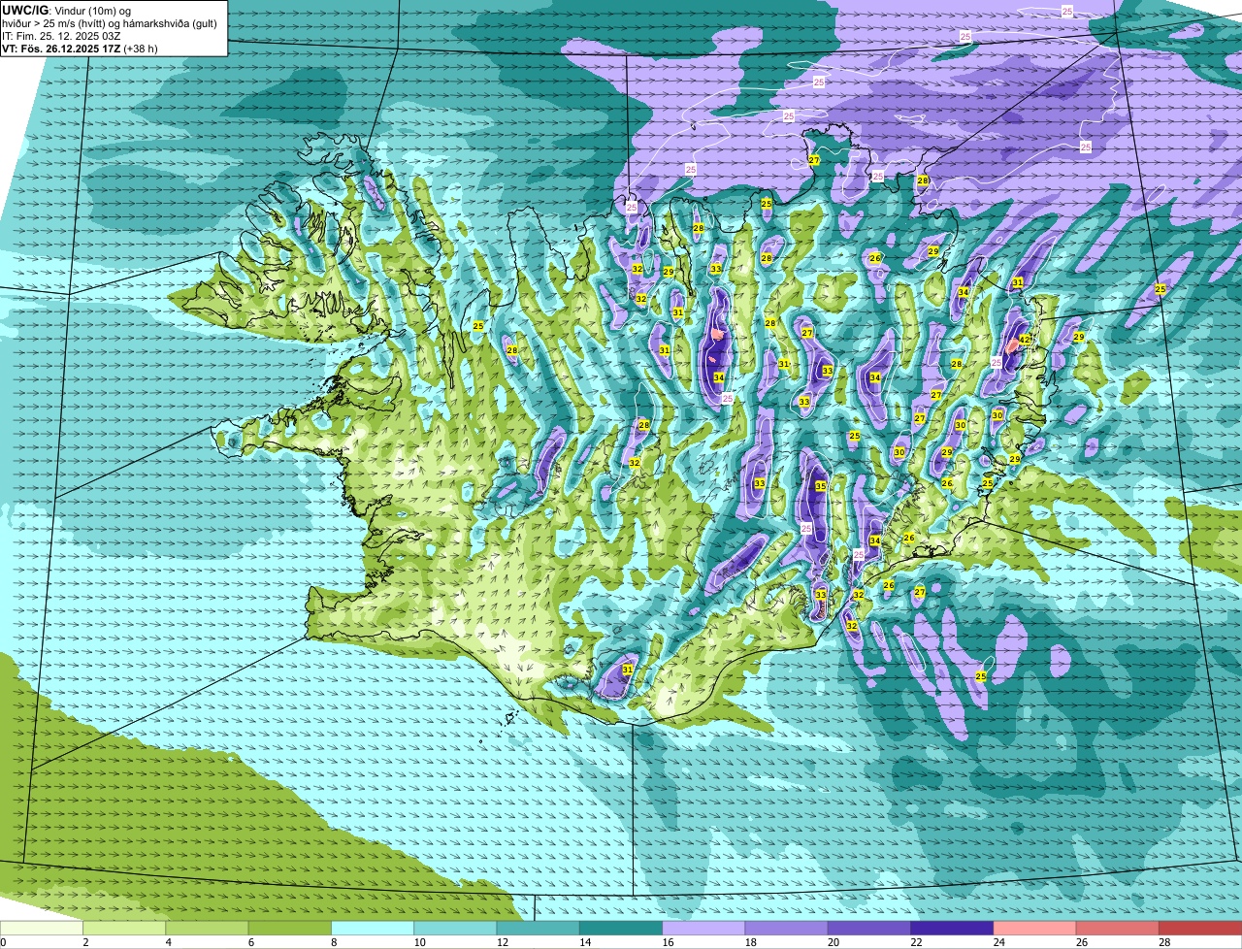Click the '24' tick on the color scale
The height and width of the screenshot is (949, 1242).
pyautogui.click(x=997, y=942)
